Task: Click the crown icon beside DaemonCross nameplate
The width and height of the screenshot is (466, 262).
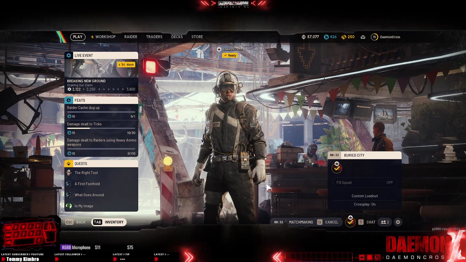Action: (219, 49)
